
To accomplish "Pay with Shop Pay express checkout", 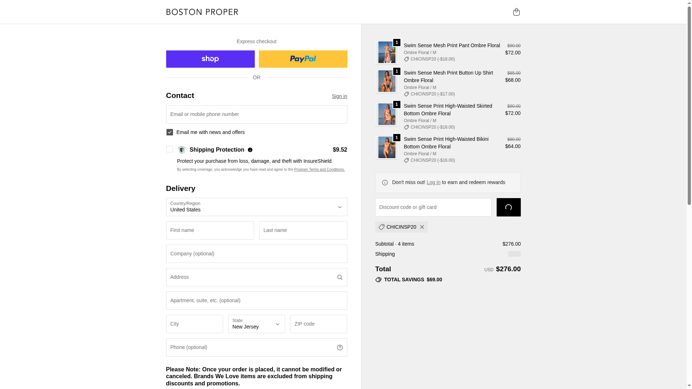I will (x=210, y=59).
